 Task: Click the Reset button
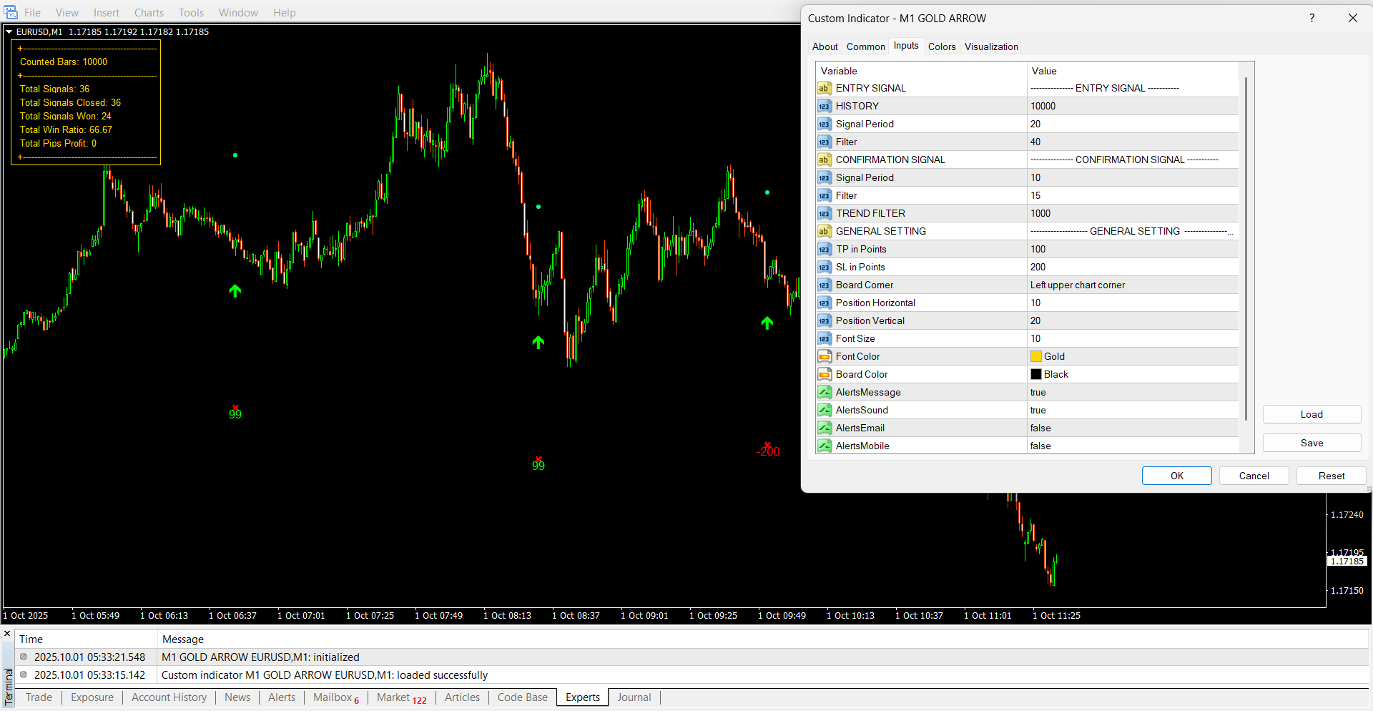click(1331, 476)
